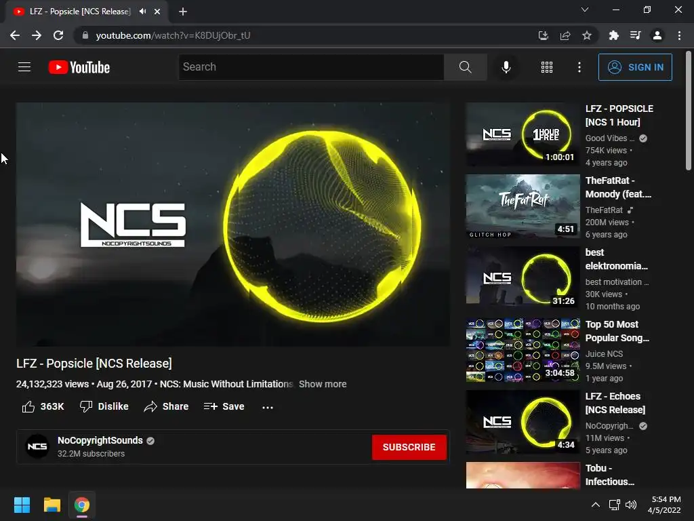Click the search magnifier button
The image size is (694, 521).
[465, 67]
